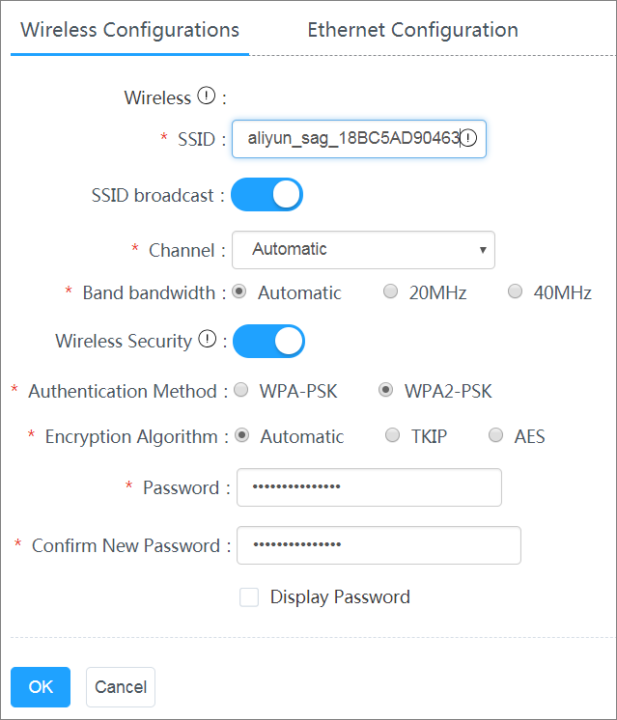Viewport: 617px width, 720px height.
Task: Switch to Ethernet Configuration tab
Action: coord(412,30)
